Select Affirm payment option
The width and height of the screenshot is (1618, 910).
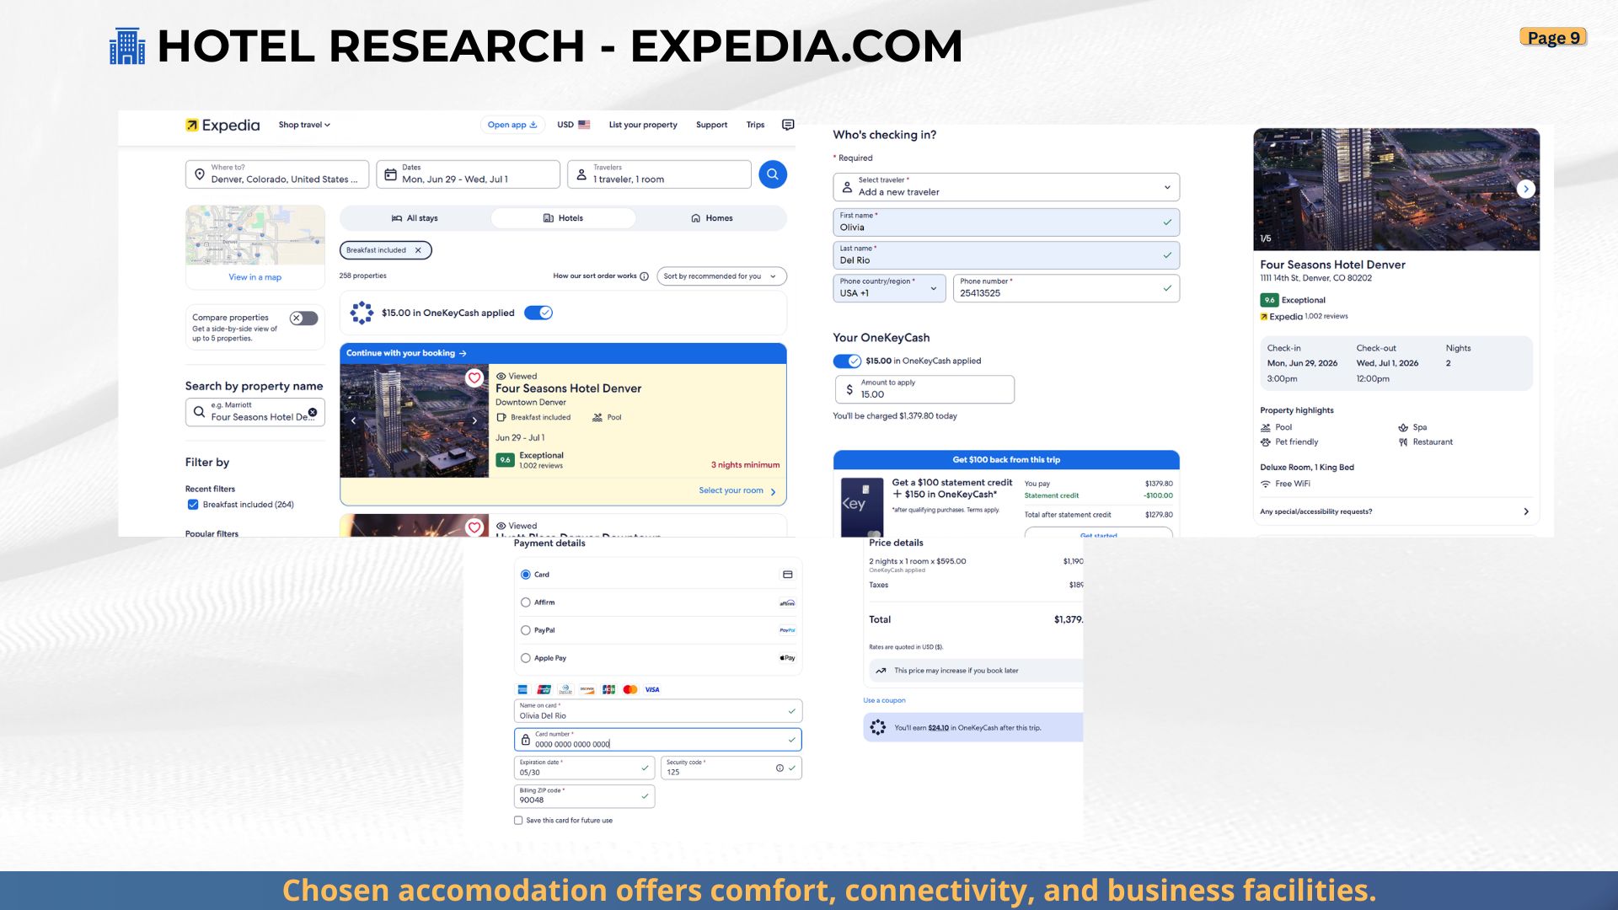click(526, 602)
